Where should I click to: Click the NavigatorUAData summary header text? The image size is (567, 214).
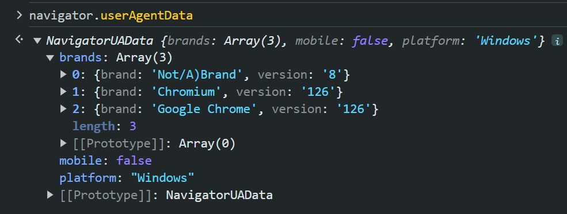click(295, 41)
